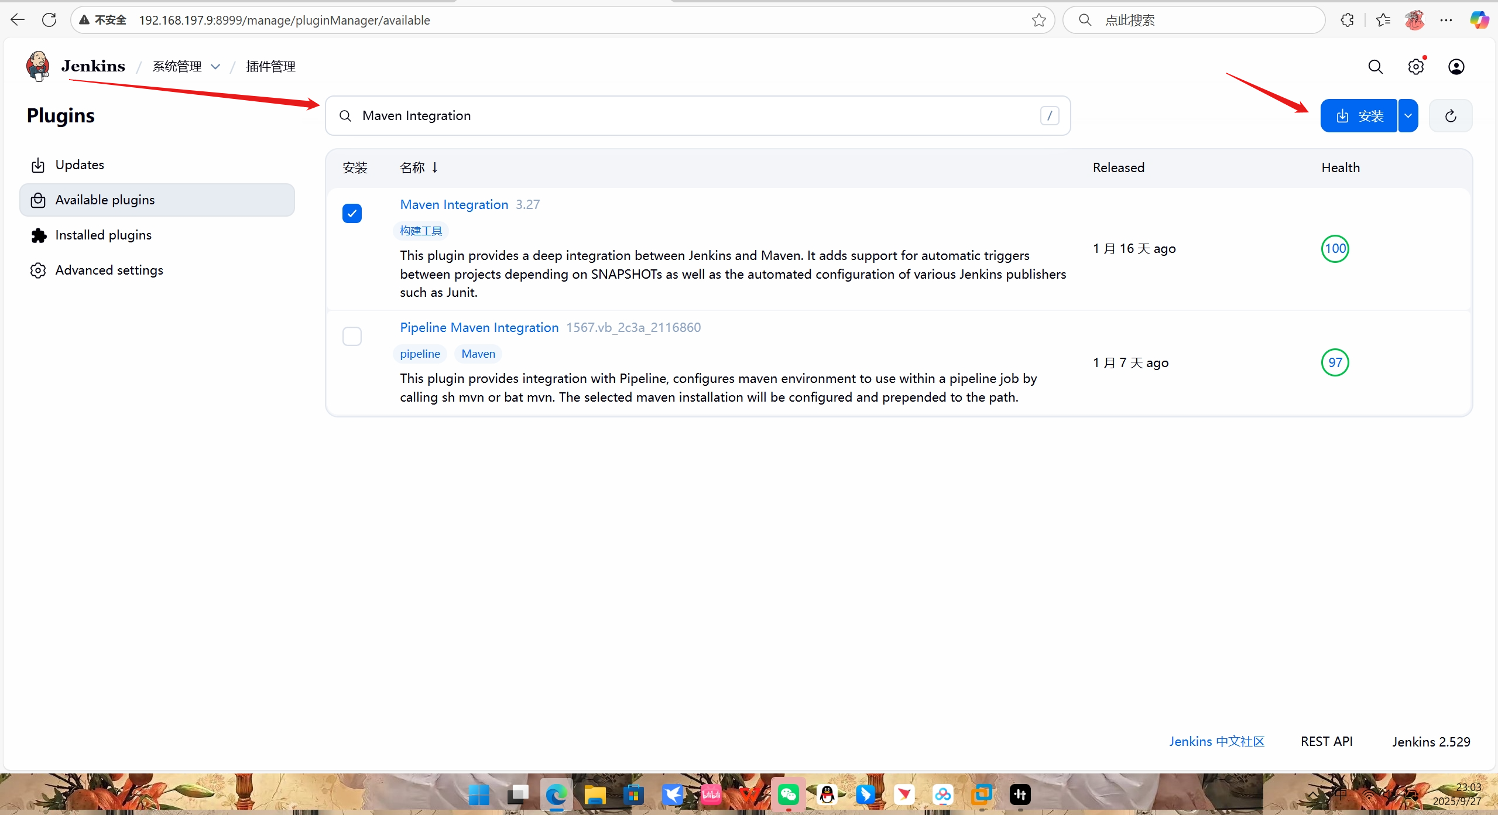Viewport: 1498px width, 815px height.
Task: Open Microsoft Store from taskbar
Action: [633, 795]
